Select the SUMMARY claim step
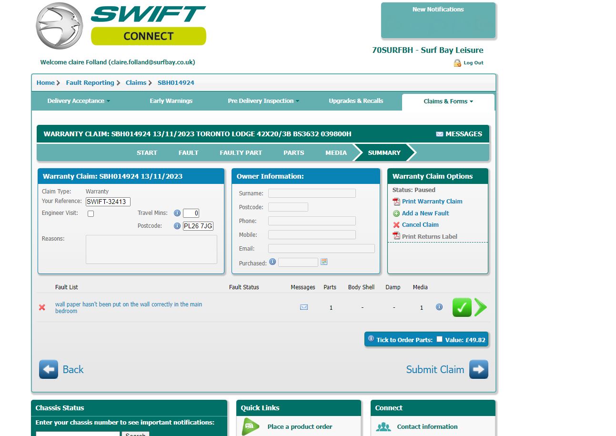This screenshot has width=616, height=436. (x=384, y=153)
